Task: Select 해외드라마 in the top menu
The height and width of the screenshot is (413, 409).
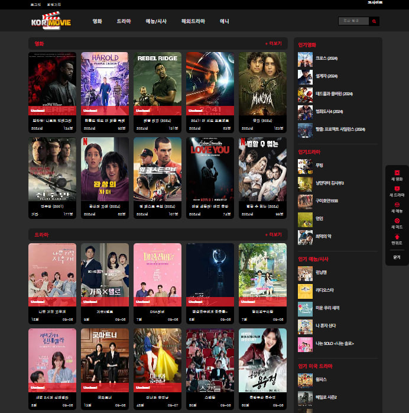Action: 193,21
